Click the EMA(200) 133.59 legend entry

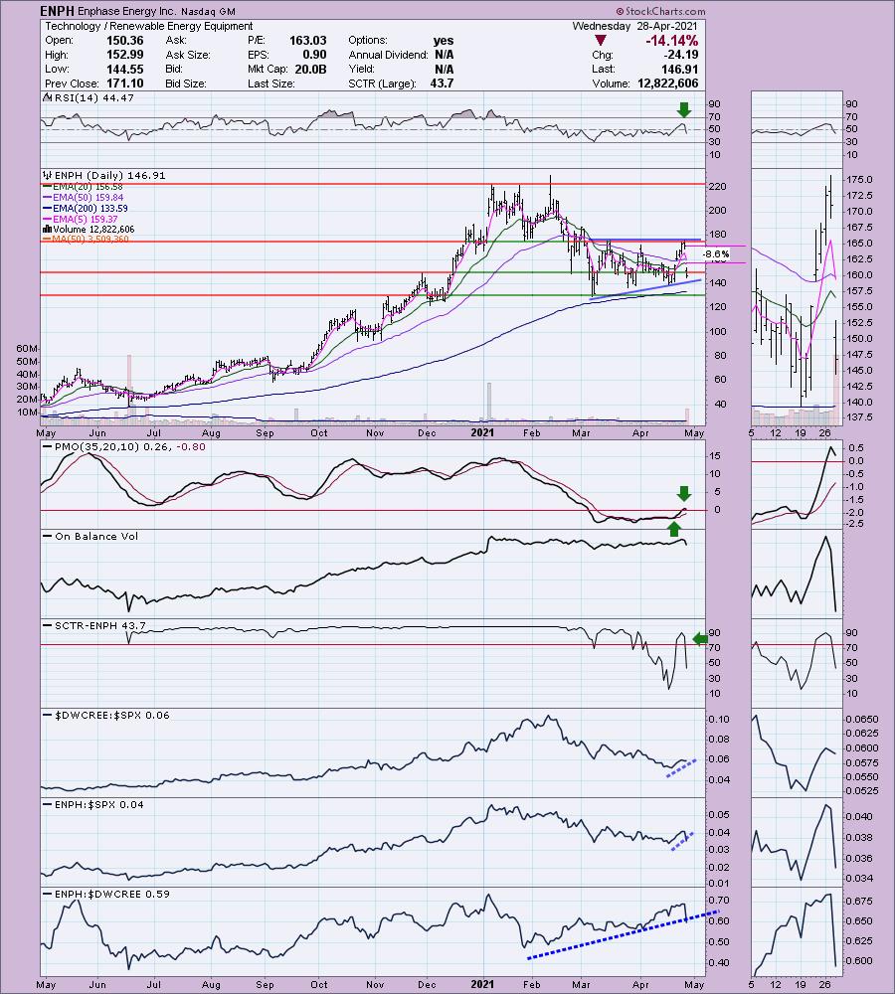90,209
